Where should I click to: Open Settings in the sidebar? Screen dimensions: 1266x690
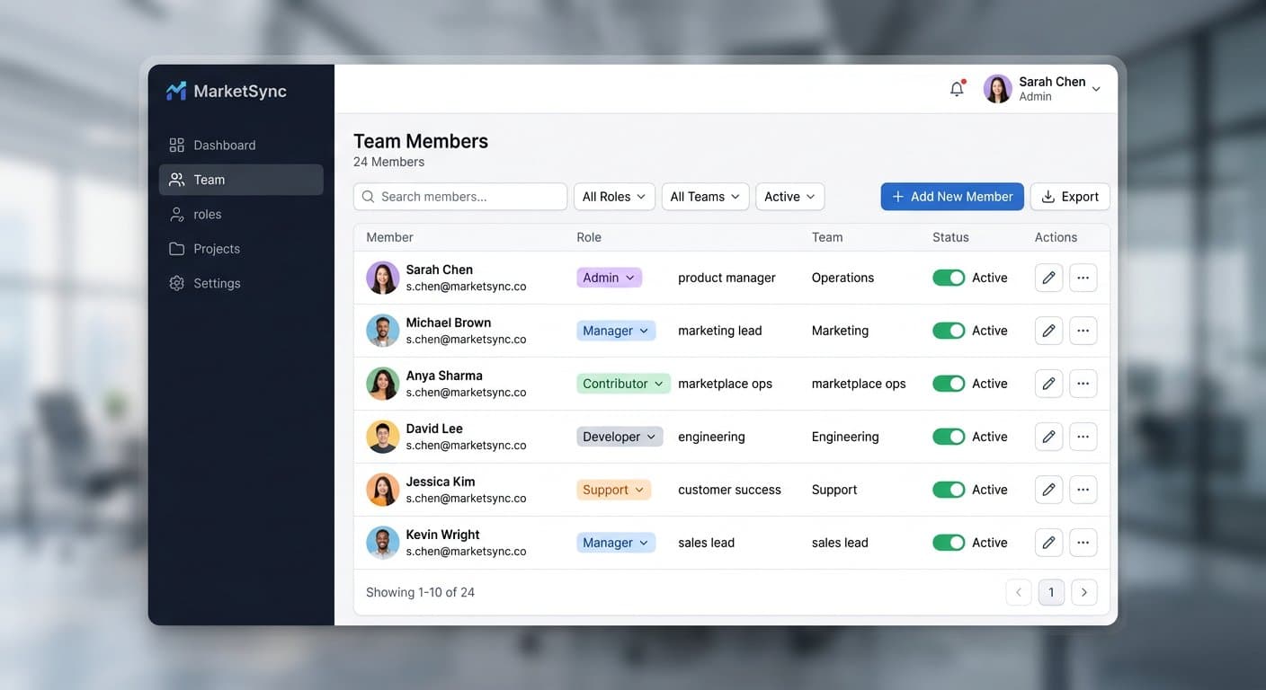point(241,283)
